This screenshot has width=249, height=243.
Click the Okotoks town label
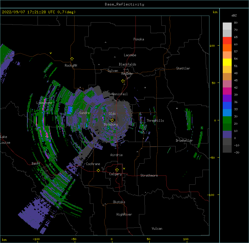[x=119, y=202]
